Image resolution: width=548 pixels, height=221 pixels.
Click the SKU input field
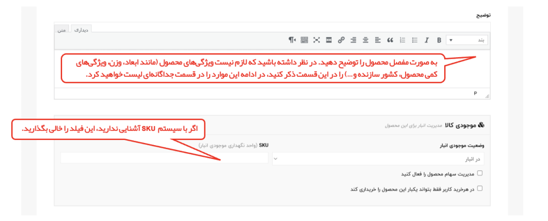(164, 159)
